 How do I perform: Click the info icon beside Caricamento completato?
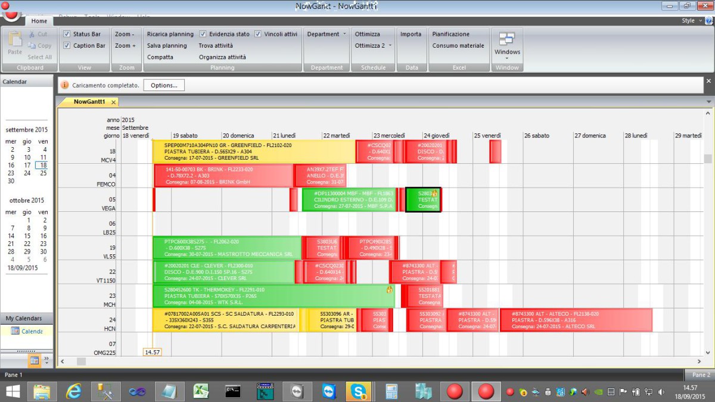[65, 85]
